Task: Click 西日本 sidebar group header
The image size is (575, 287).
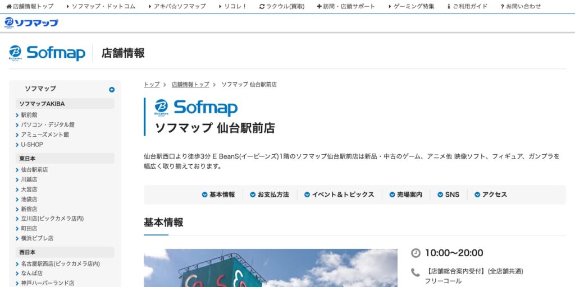Action: click(65, 253)
